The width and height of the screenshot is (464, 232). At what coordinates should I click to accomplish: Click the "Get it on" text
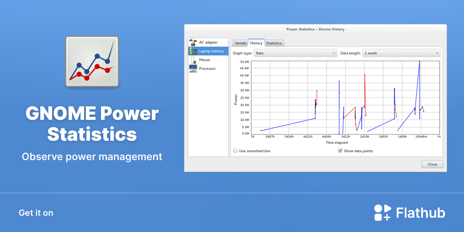36,213
